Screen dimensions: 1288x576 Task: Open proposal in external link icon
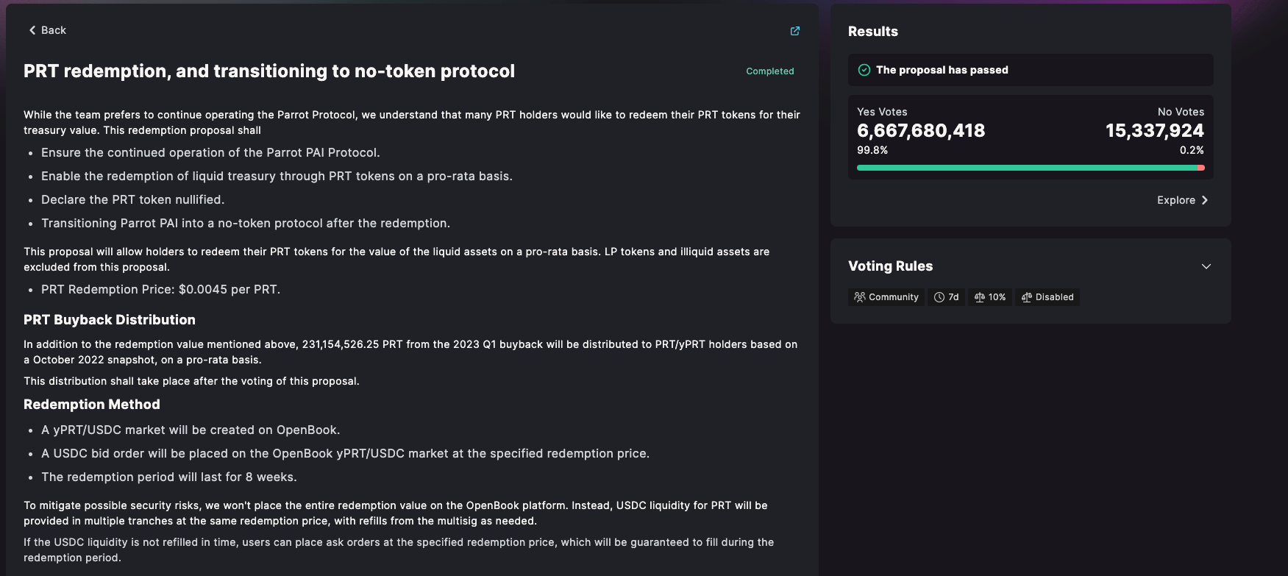(x=795, y=31)
